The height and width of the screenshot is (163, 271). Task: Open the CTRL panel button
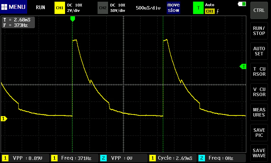pyautogui.click(x=259, y=10)
